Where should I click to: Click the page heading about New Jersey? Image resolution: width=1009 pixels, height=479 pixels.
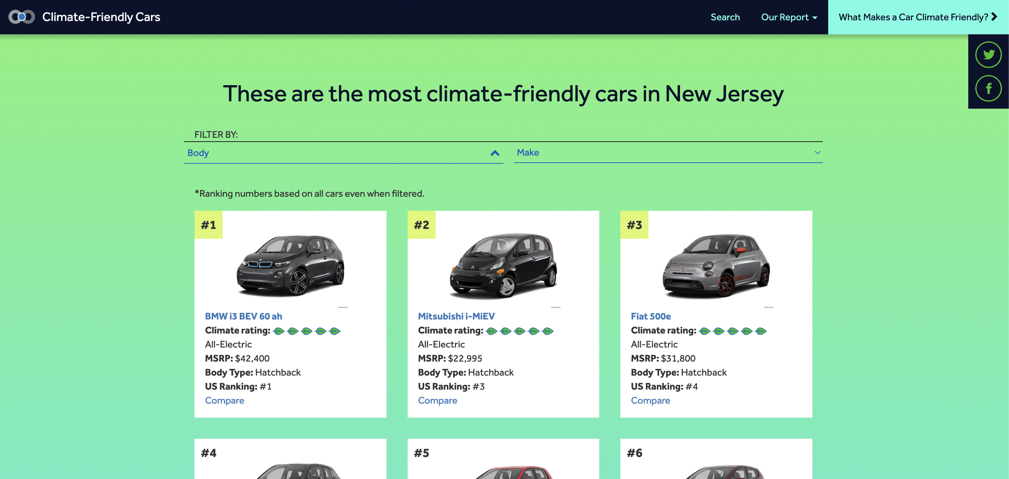coord(503,94)
